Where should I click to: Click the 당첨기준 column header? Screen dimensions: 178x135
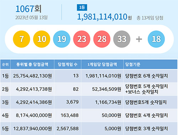[151, 64]
